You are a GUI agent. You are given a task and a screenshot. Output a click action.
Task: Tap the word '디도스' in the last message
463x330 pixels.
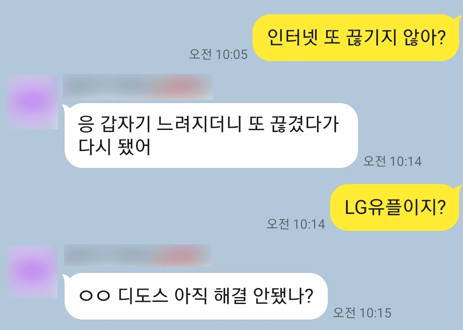(143, 296)
